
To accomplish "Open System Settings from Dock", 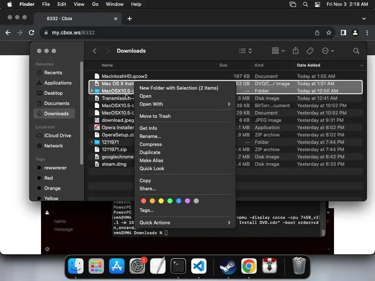I will click(x=137, y=266).
